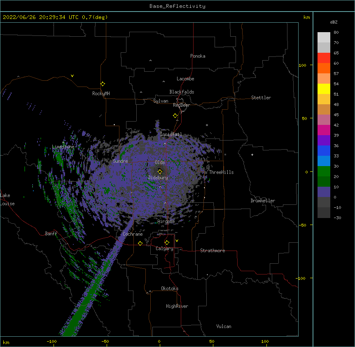Click the Innisfail map label

point(171,134)
